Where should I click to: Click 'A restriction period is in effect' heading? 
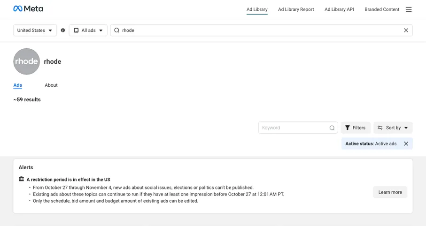pos(68,180)
